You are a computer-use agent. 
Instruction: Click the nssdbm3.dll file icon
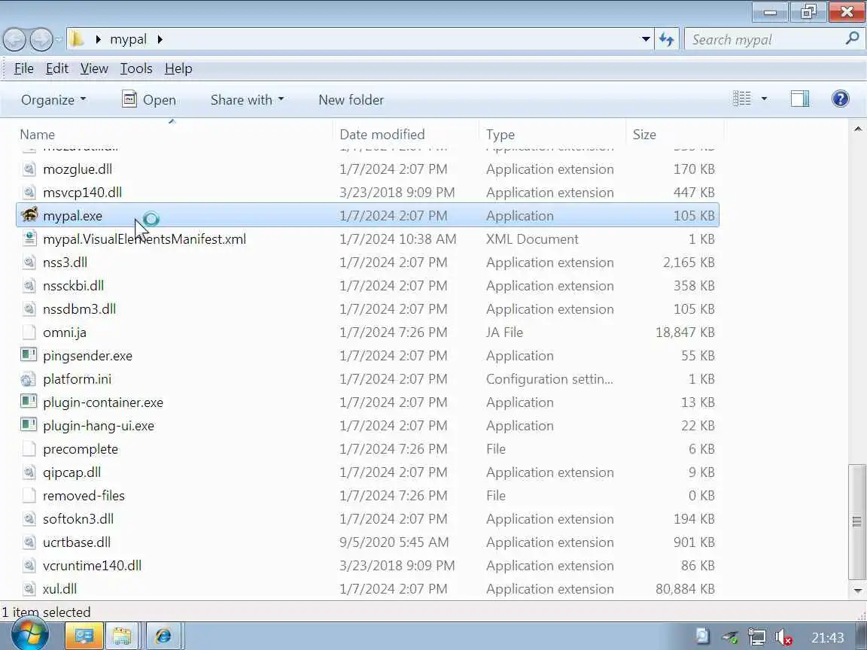coord(29,308)
